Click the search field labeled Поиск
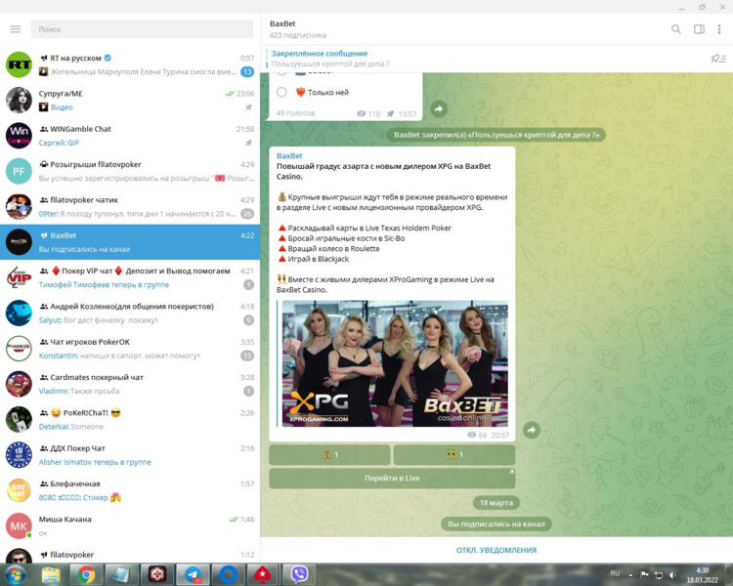Image resolution: width=733 pixels, height=586 pixels. [x=142, y=29]
